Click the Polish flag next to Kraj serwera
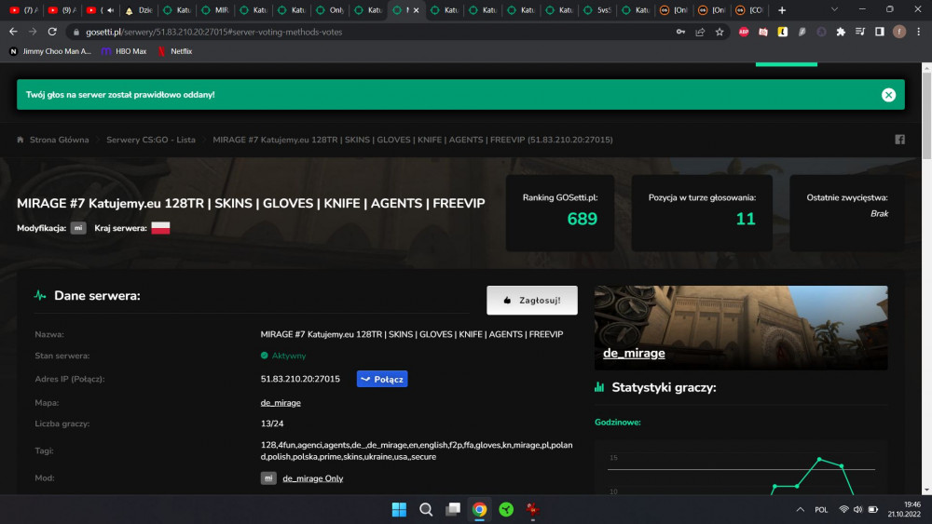932x524 pixels. [160, 228]
